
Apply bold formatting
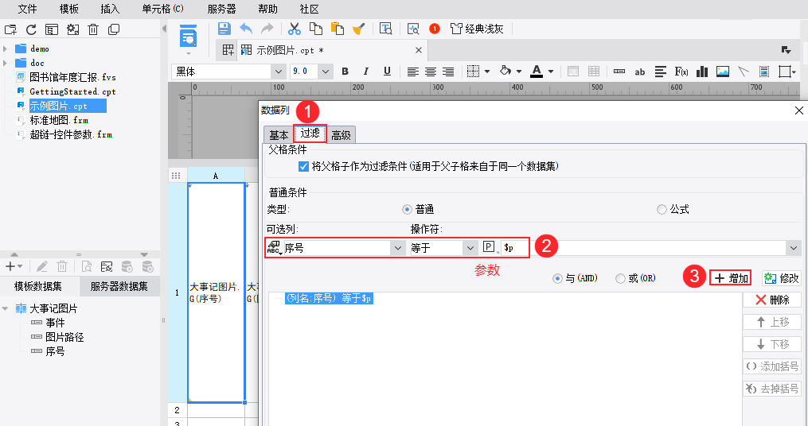pyautogui.click(x=345, y=72)
